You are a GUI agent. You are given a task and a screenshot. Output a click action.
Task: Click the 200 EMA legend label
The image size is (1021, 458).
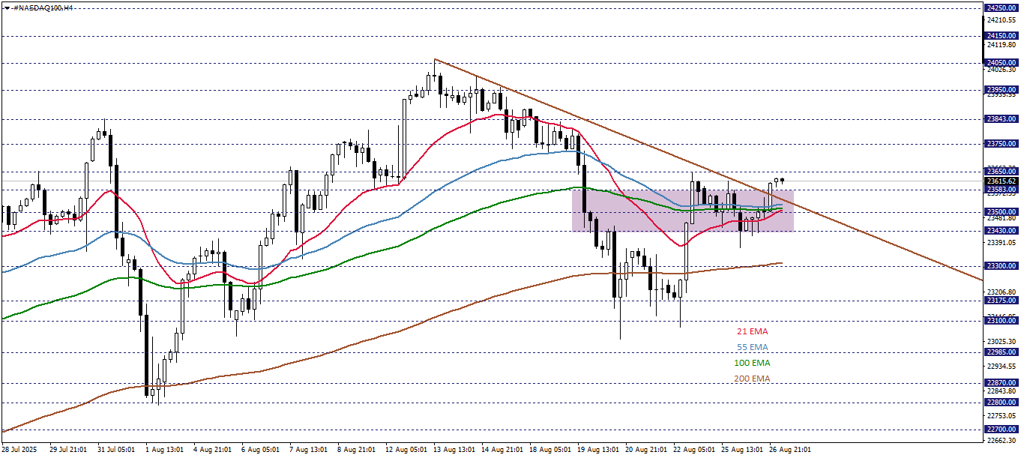[x=752, y=379]
